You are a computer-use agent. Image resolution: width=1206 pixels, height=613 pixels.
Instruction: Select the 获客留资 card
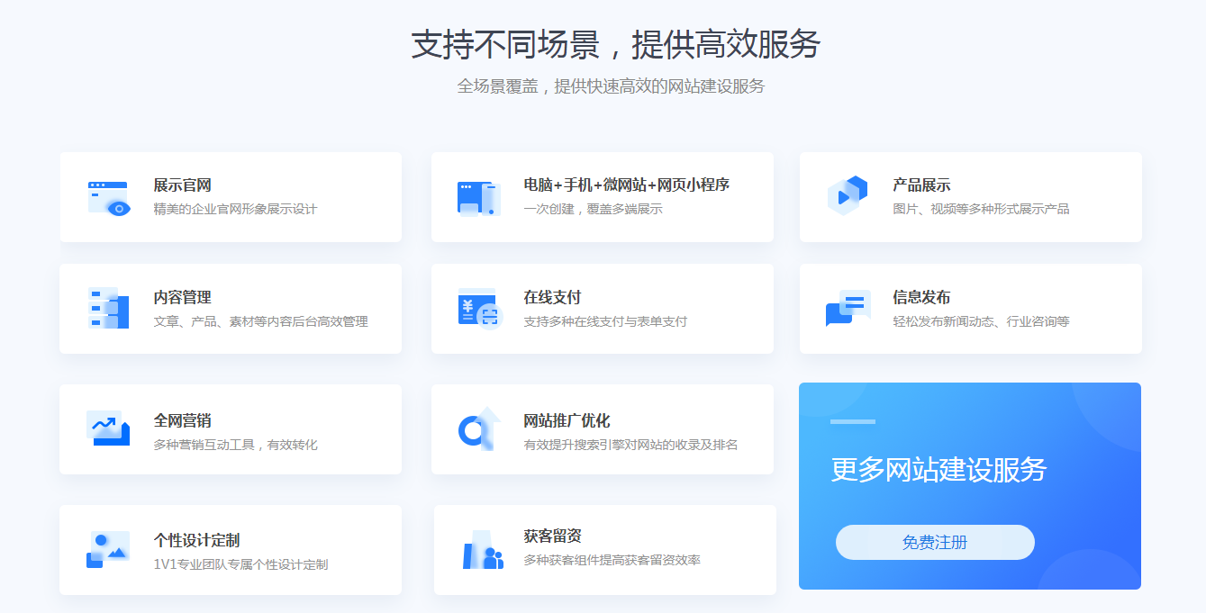pyautogui.click(x=602, y=549)
